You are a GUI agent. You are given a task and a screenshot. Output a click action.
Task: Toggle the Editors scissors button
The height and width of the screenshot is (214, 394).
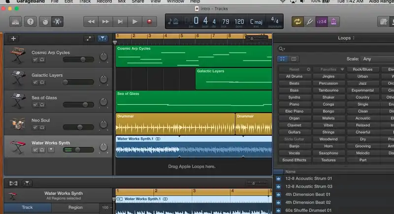click(57, 22)
